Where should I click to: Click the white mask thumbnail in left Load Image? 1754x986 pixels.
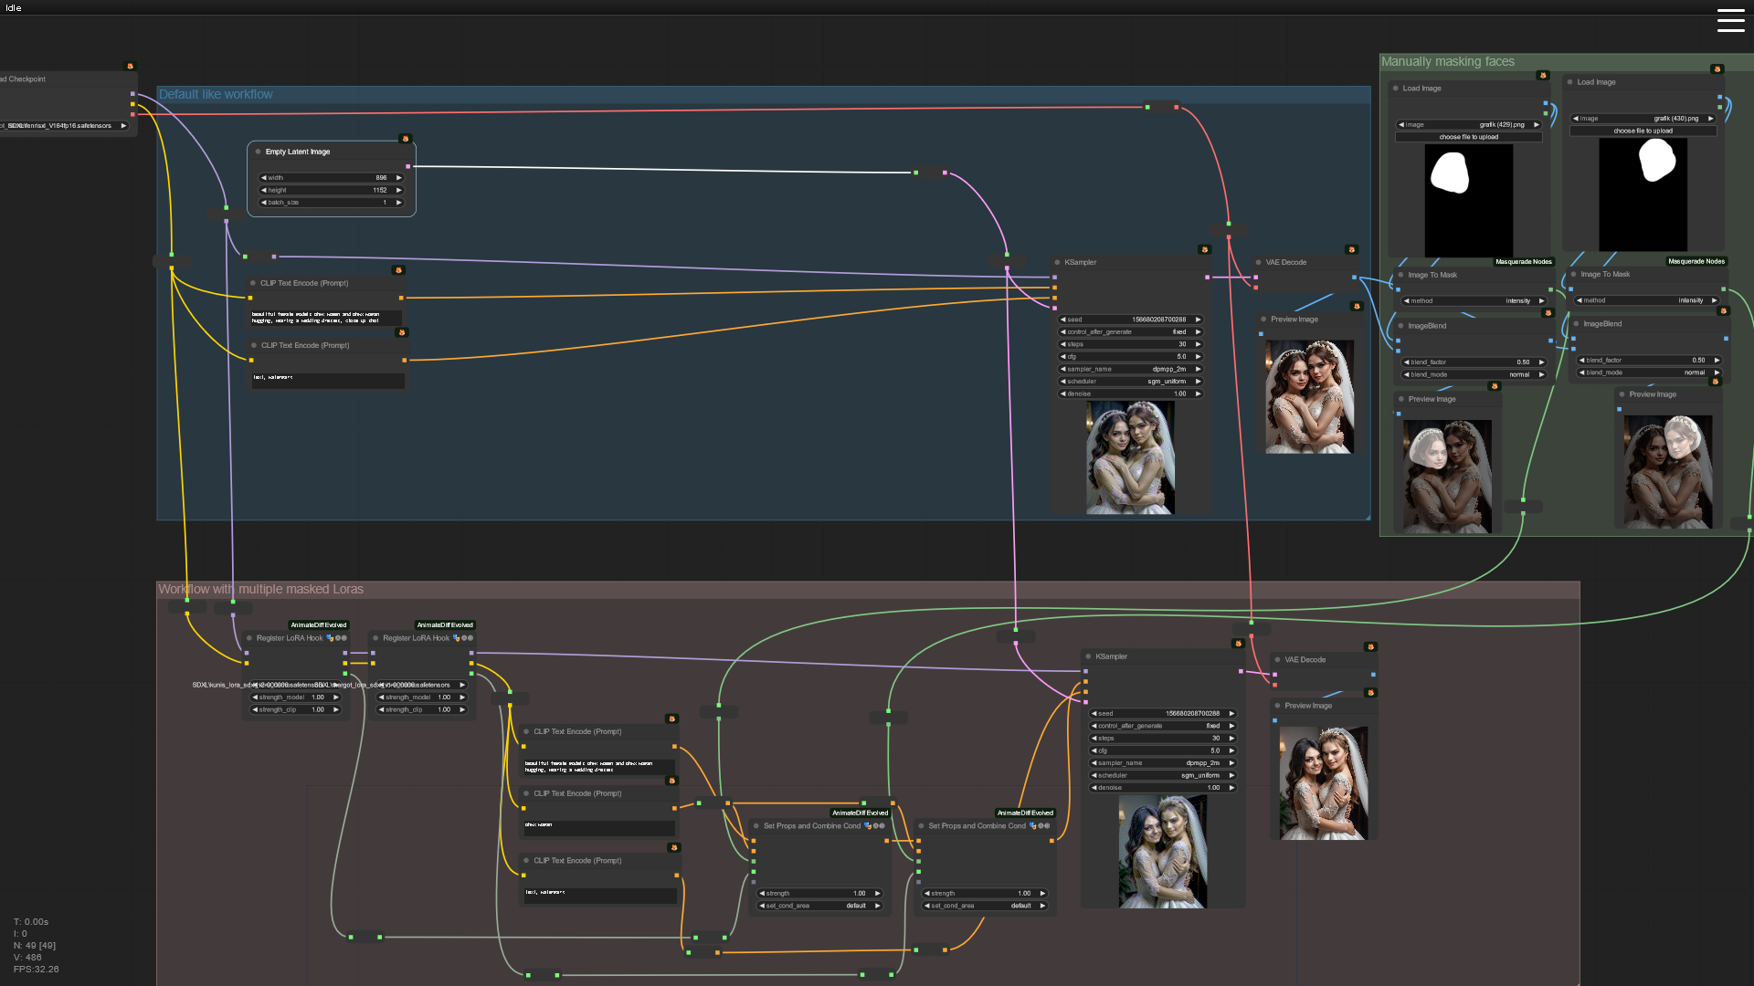pyautogui.click(x=1469, y=200)
